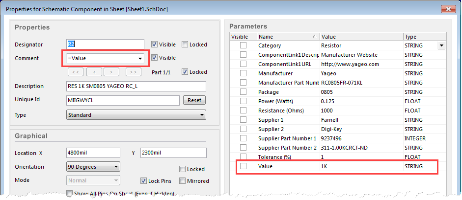Click the Reset button for Unique Id
The width and height of the screenshot is (462, 200).
194,100
